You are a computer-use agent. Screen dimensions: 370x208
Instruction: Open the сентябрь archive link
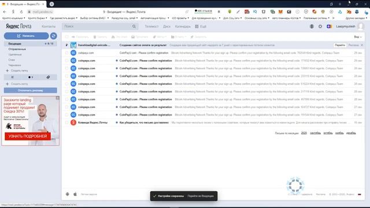click(x=315, y=133)
